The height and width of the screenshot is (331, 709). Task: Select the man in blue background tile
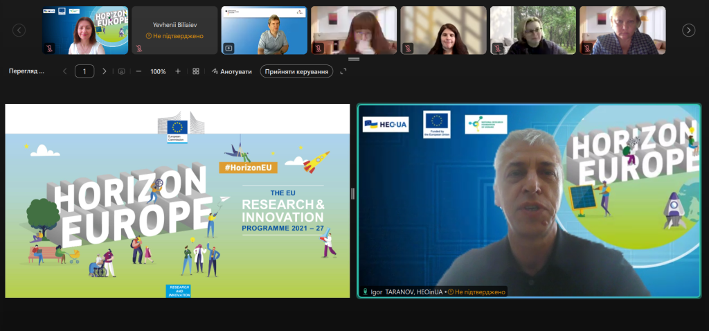(x=264, y=30)
